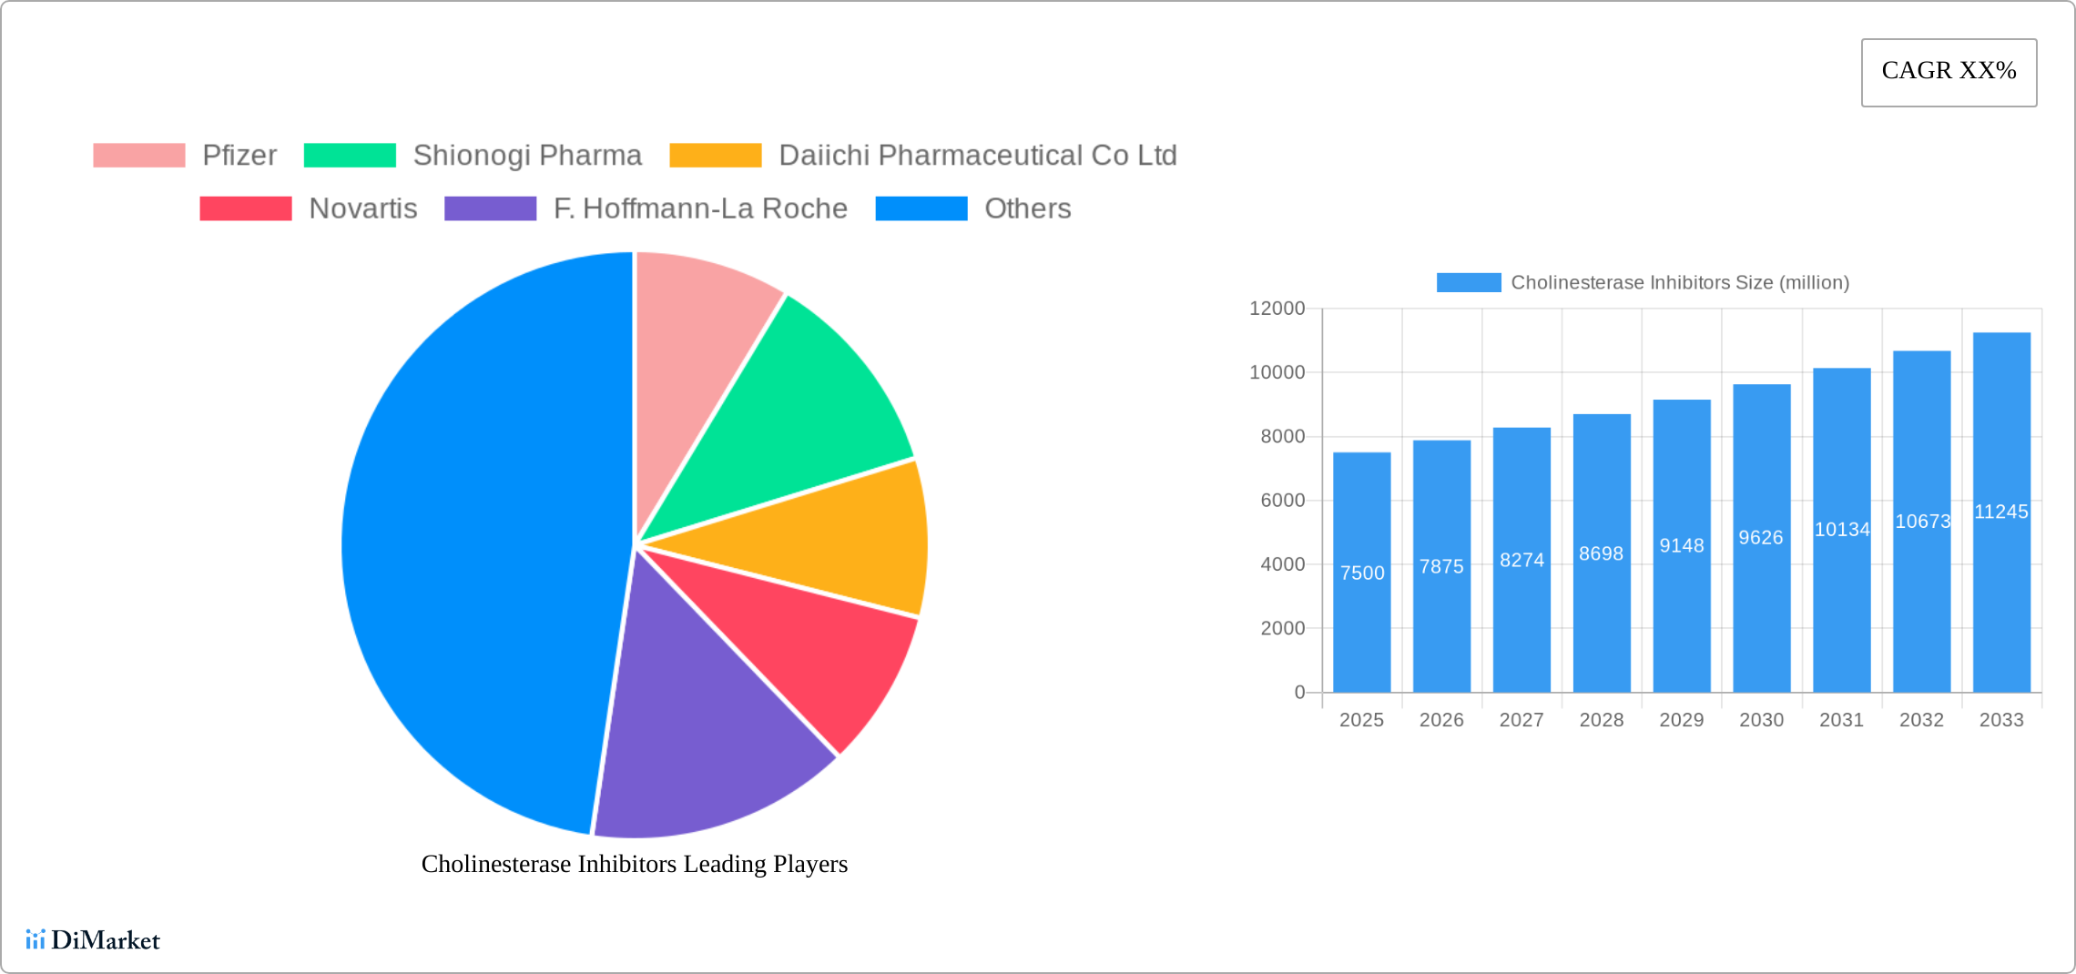
Task: Click the DiMarket logo icon
Action: point(36,940)
